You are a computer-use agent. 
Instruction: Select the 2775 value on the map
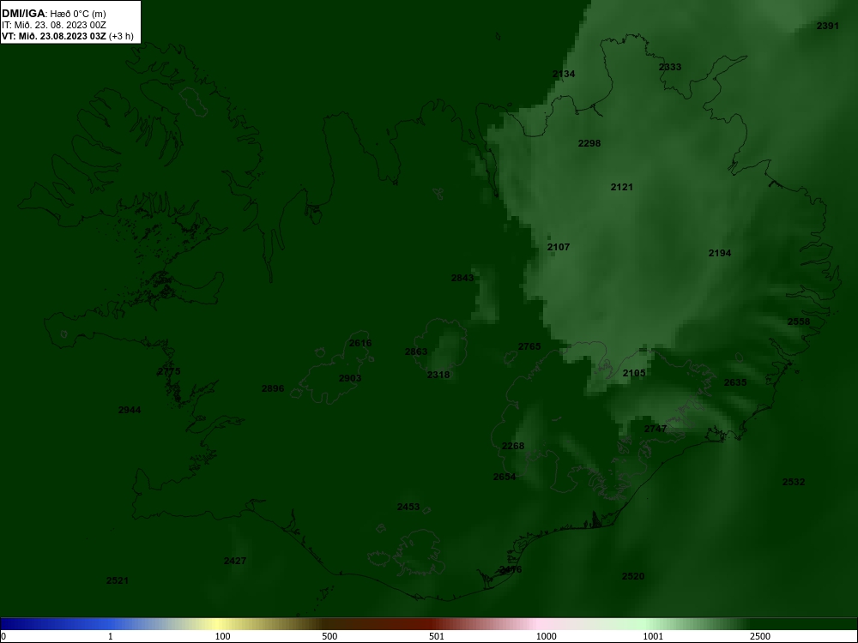click(168, 371)
